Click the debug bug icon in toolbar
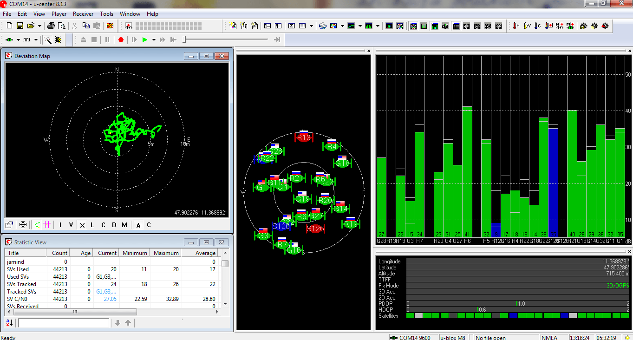The width and height of the screenshot is (633, 340). [58, 40]
